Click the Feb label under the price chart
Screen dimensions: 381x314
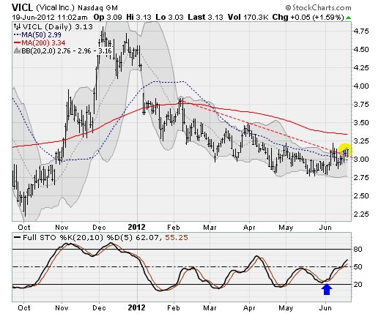point(174,228)
